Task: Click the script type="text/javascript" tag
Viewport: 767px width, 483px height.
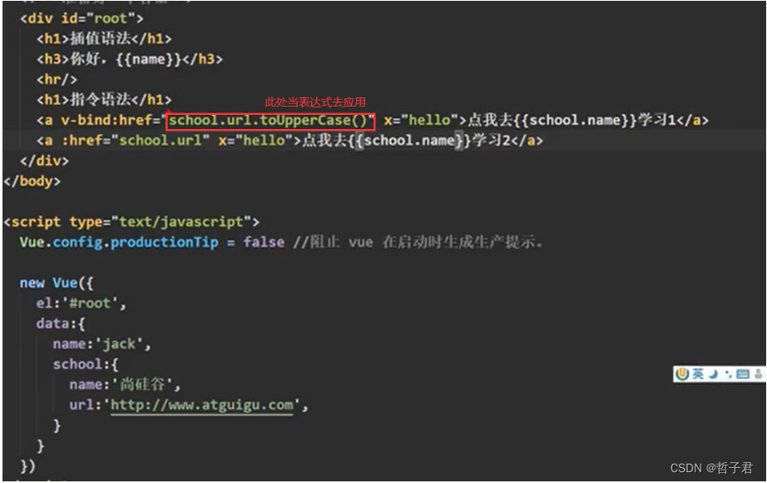Action: click(131, 222)
